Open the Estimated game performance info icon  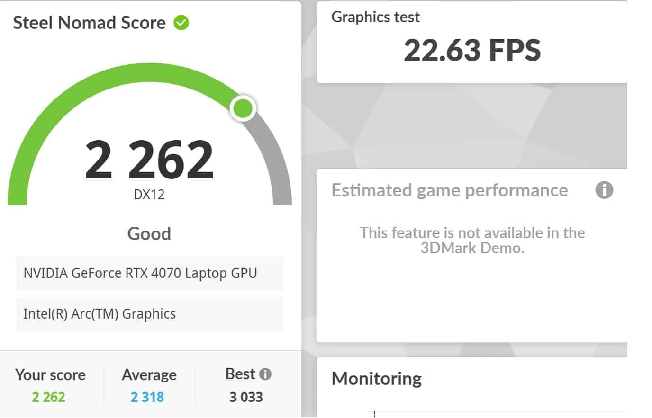604,190
